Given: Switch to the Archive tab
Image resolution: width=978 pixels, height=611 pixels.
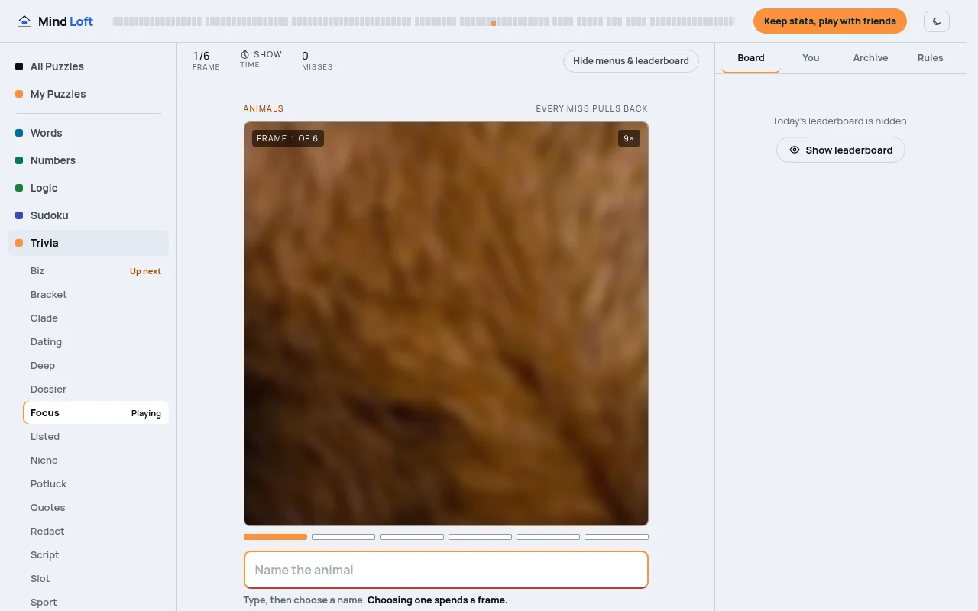Looking at the screenshot, I should (870, 58).
